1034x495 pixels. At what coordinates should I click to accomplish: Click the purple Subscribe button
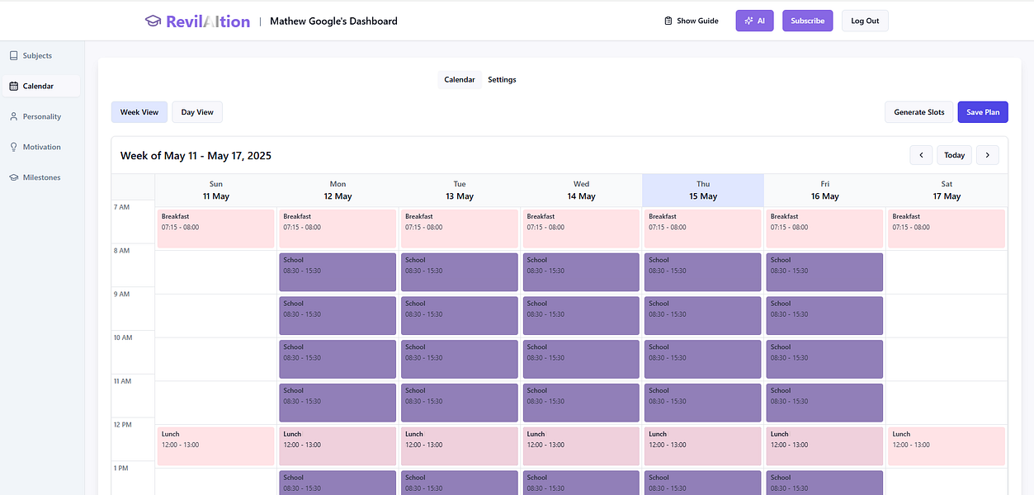click(x=808, y=21)
